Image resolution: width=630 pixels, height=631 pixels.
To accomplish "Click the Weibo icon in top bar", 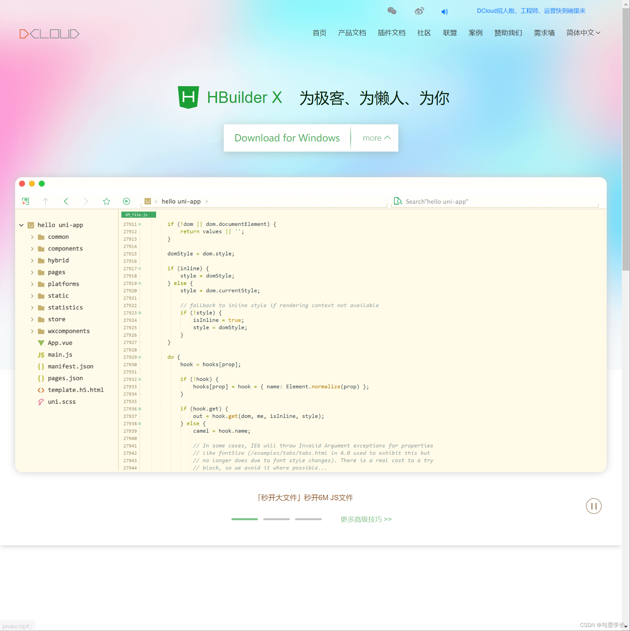I will [x=419, y=11].
